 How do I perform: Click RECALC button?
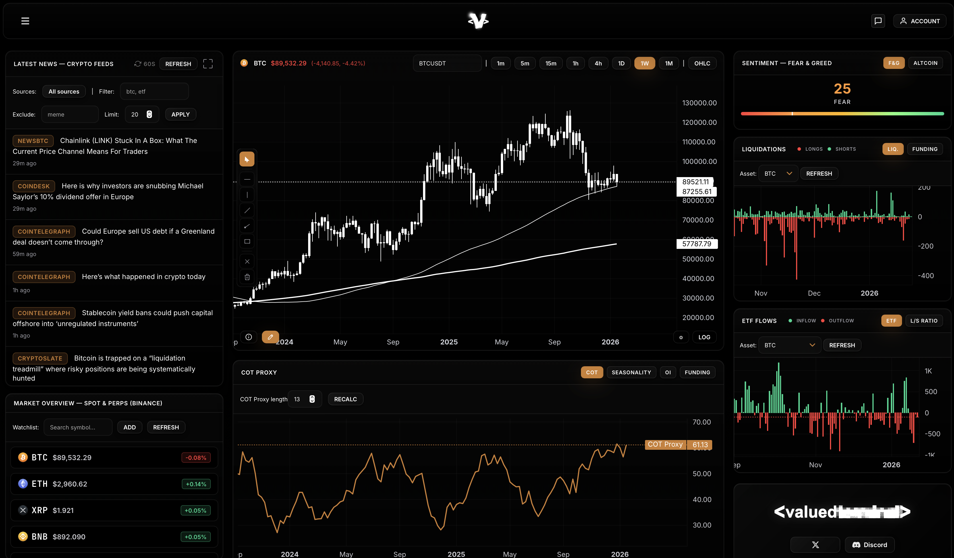pyautogui.click(x=345, y=399)
